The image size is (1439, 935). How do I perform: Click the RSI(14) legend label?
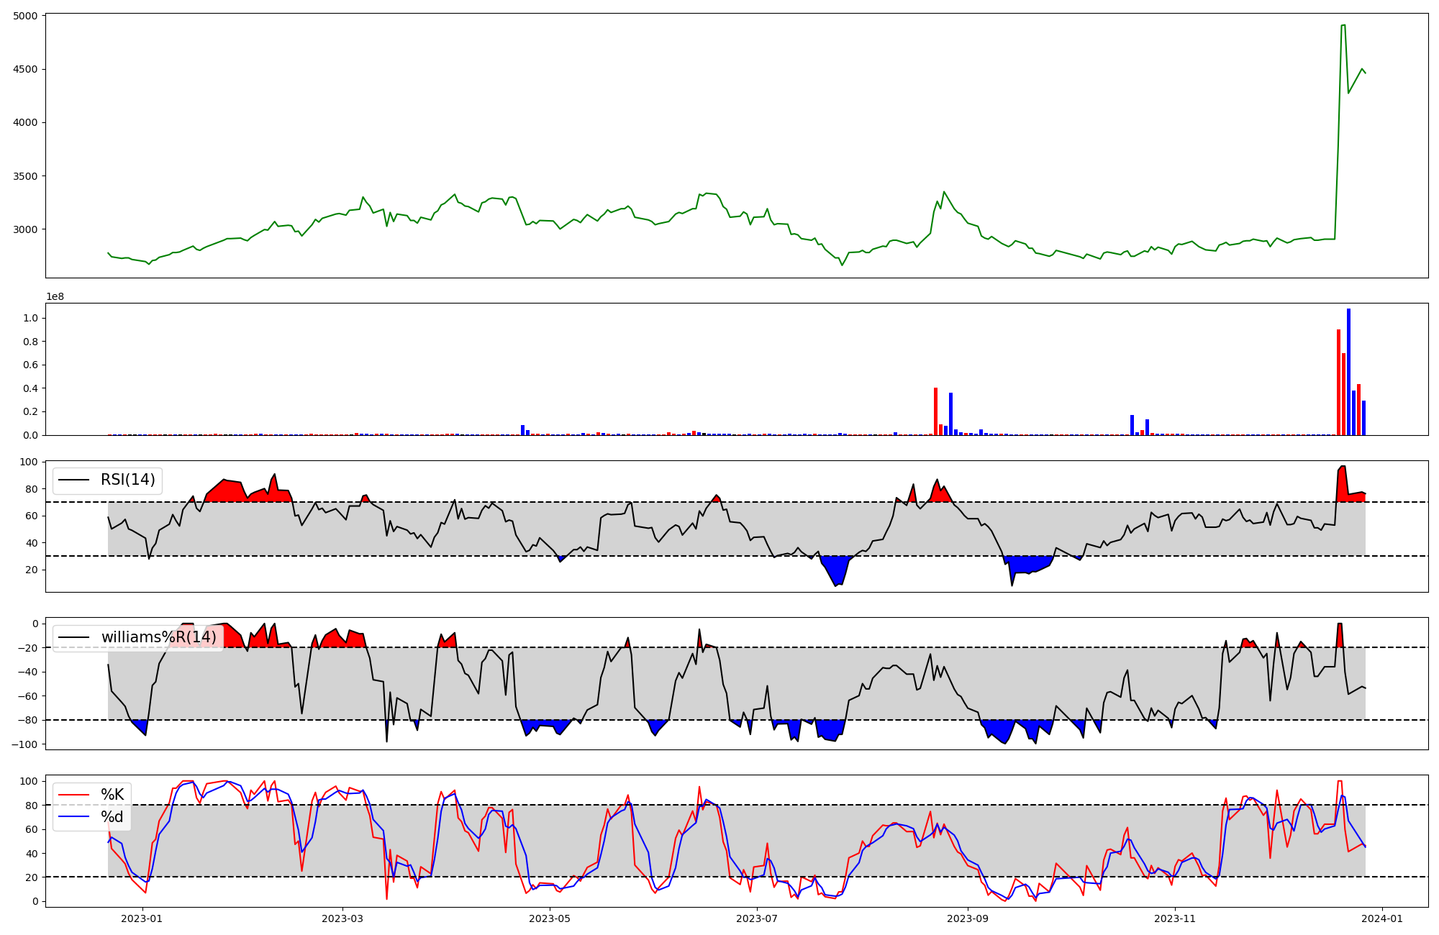[x=128, y=480]
